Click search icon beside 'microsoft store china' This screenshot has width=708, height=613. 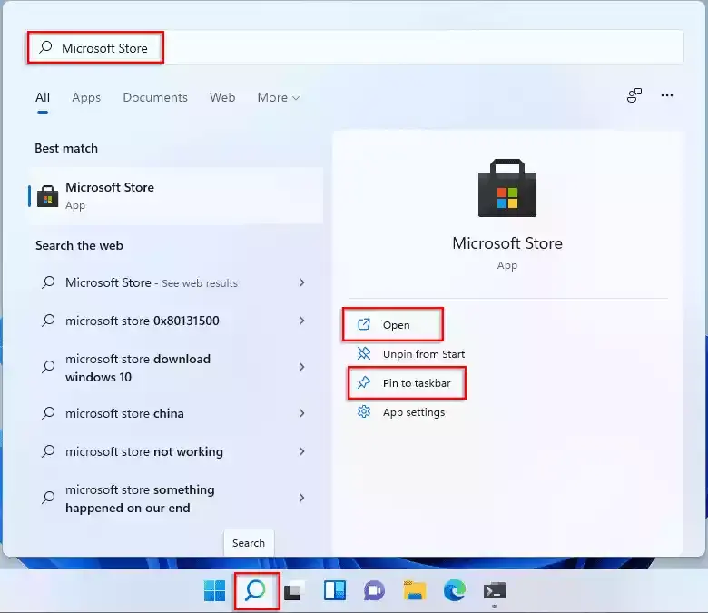coord(48,413)
